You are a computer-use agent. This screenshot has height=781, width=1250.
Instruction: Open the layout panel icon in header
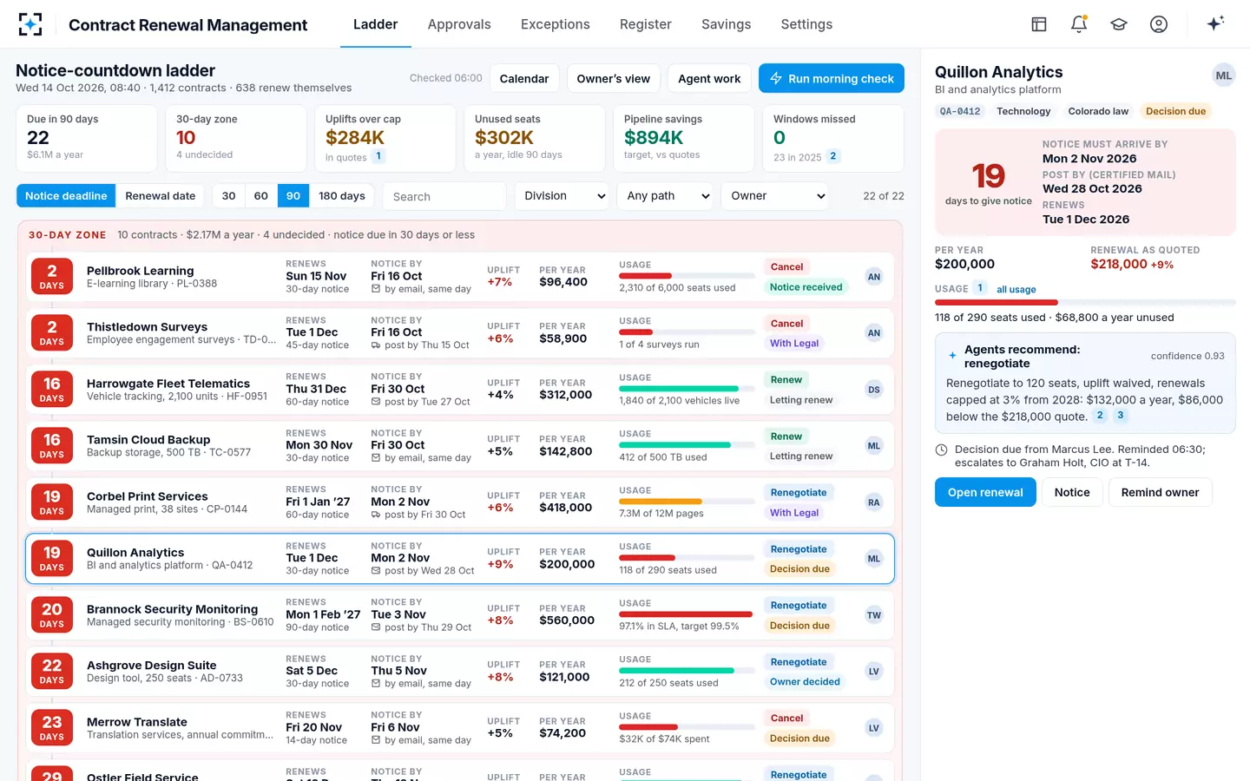(1039, 24)
